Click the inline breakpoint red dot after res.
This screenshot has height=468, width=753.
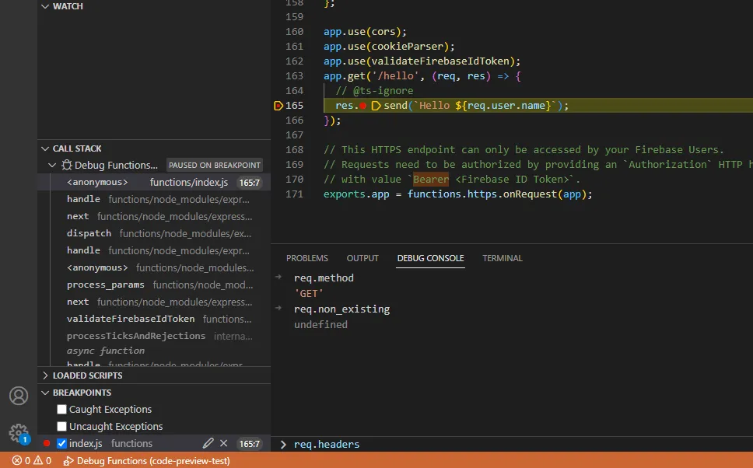point(363,106)
